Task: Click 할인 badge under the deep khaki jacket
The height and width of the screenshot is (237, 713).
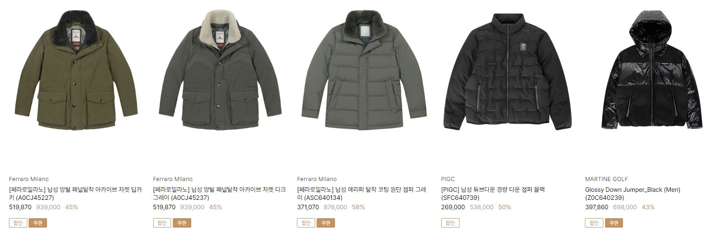Action: 18,223
